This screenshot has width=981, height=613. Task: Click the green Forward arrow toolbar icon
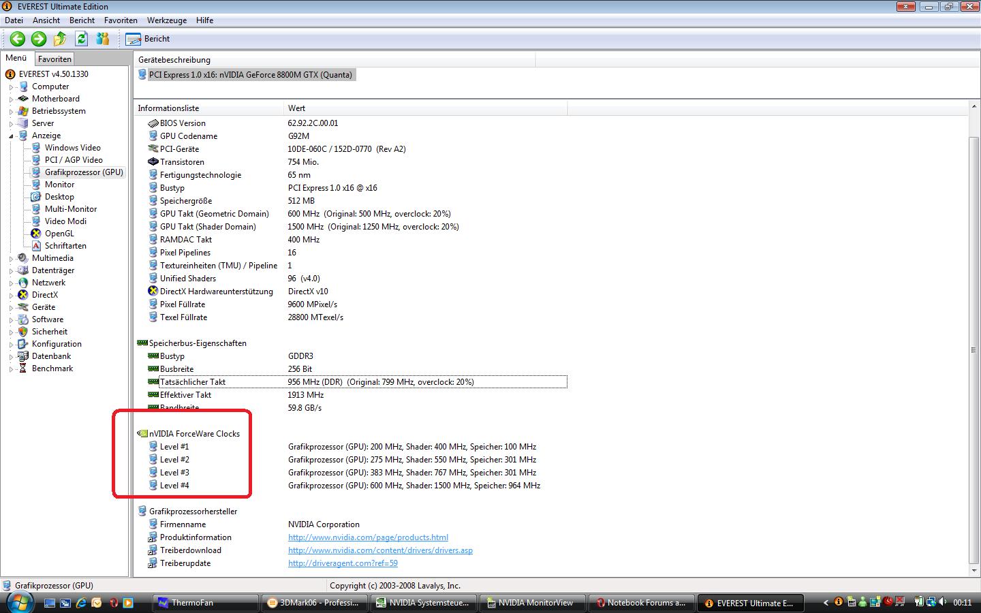39,39
